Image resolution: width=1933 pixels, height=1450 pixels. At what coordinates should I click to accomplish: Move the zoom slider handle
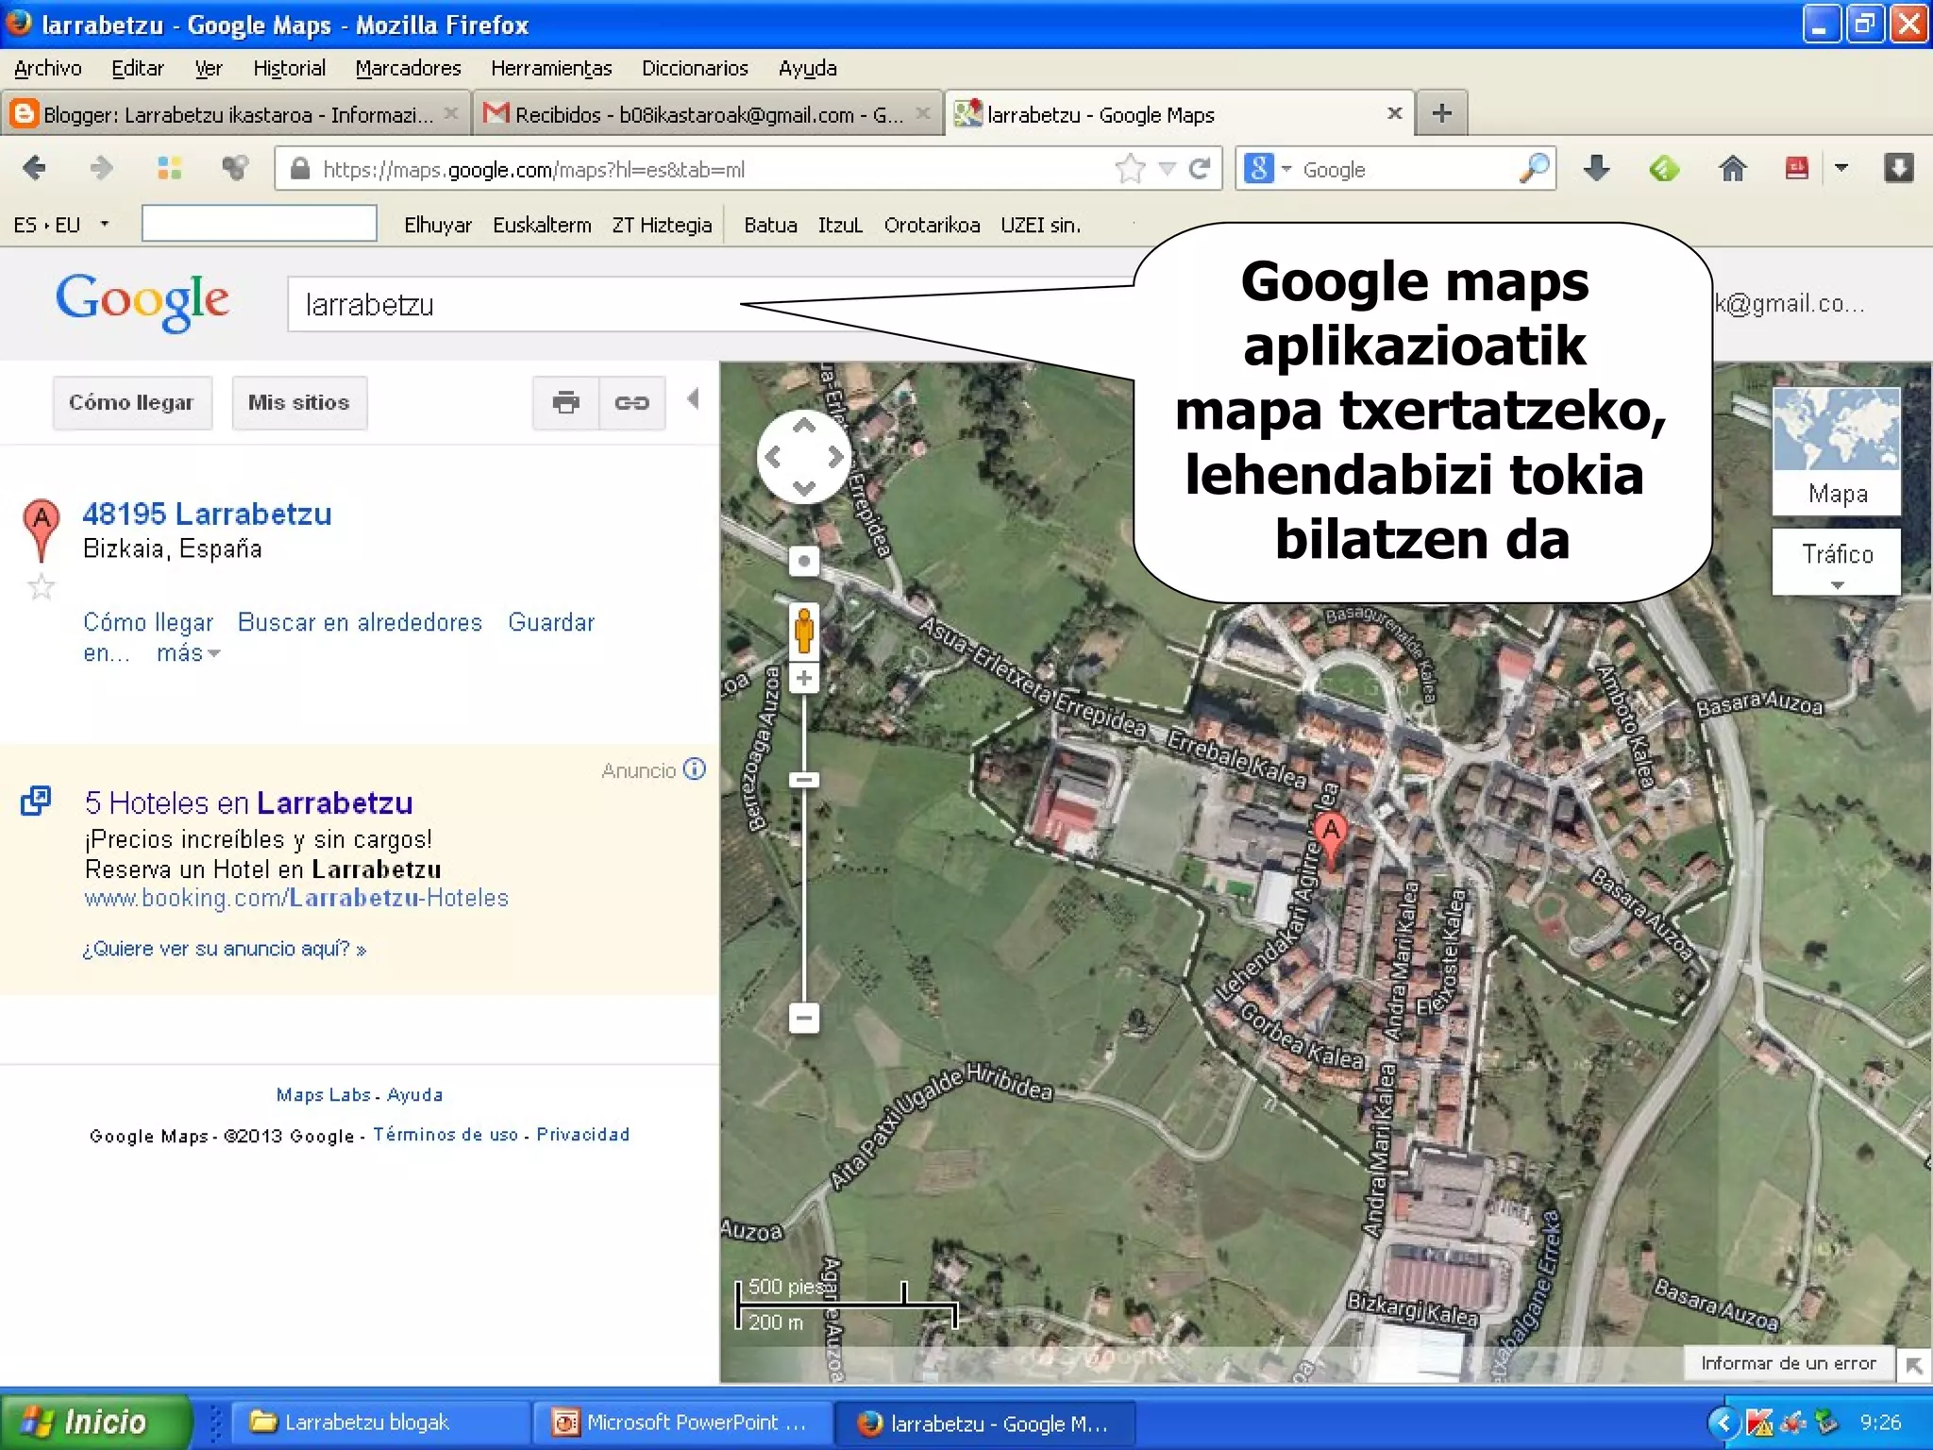[803, 780]
